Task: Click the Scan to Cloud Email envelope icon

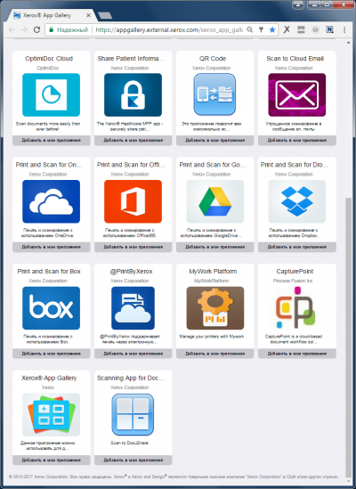Action: click(297, 94)
